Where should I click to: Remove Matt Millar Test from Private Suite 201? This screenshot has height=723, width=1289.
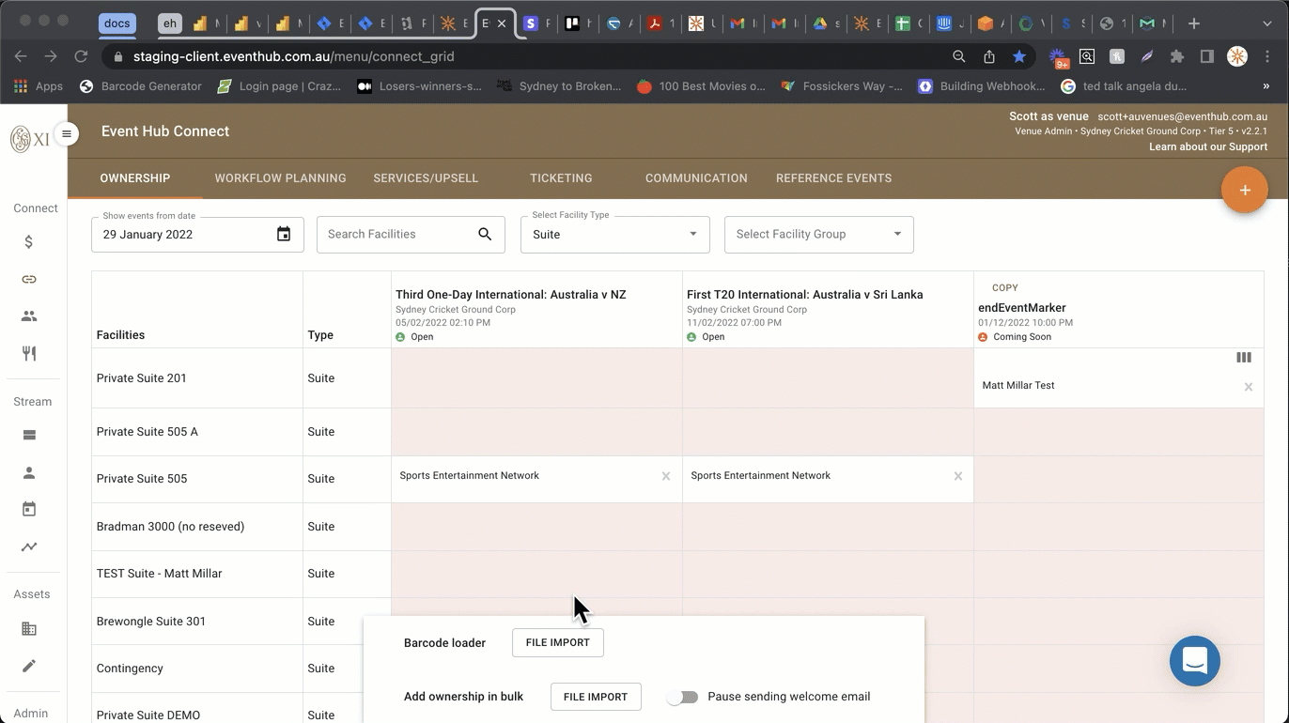click(x=1248, y=387)
